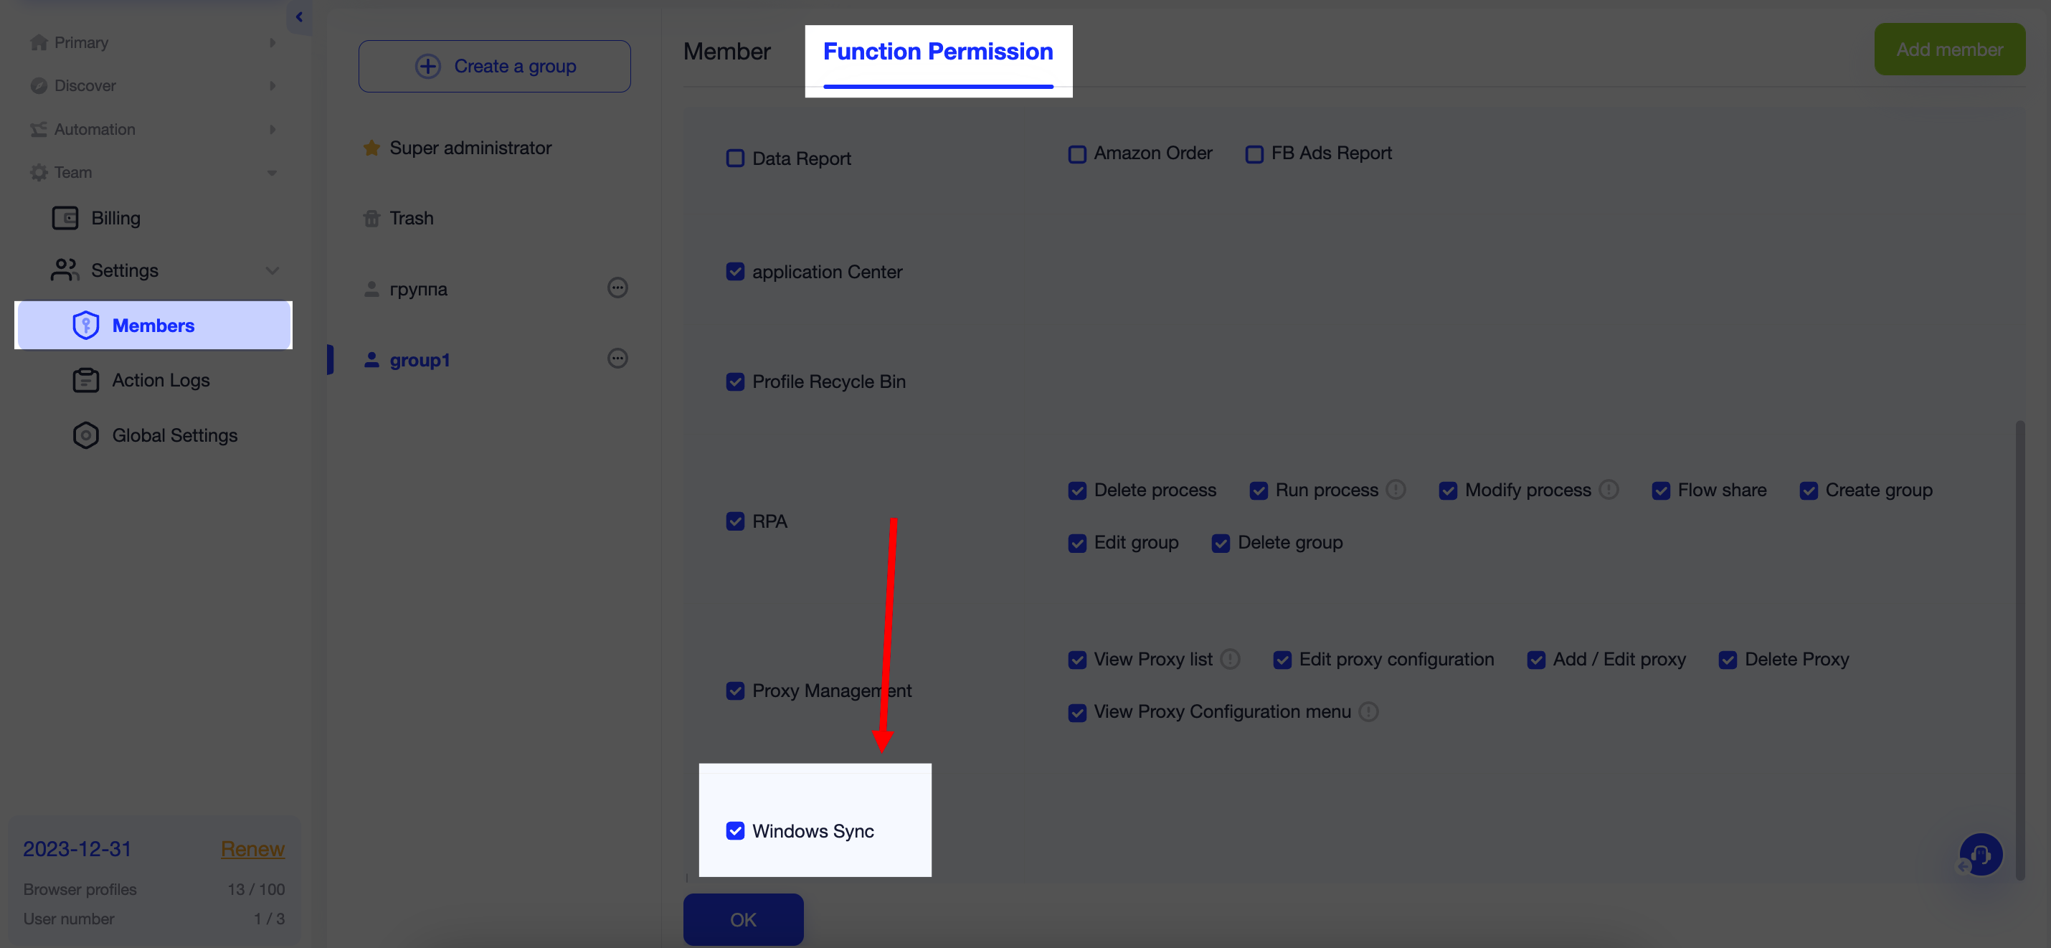
Task: Select the Action Logs clipboard icon
Action: [x=85, y=379]
